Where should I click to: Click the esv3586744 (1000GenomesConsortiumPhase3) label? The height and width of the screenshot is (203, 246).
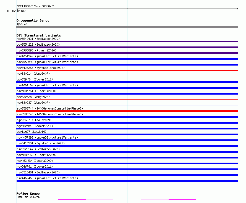tap(50, 108)
